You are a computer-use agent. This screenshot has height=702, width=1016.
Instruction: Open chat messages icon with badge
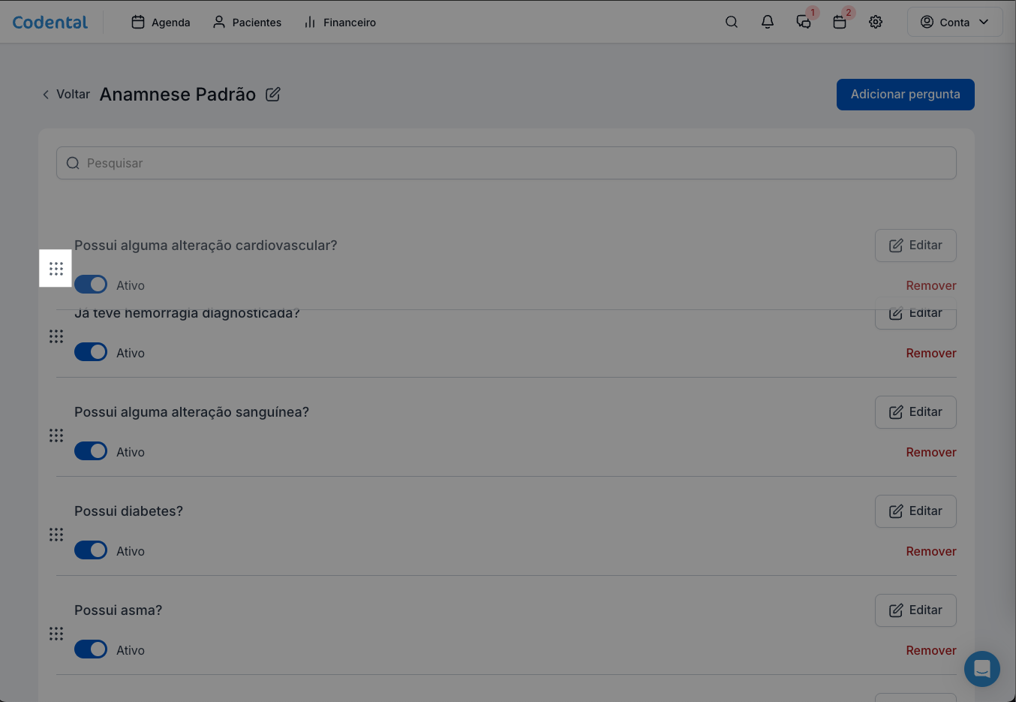click(803, 22)
